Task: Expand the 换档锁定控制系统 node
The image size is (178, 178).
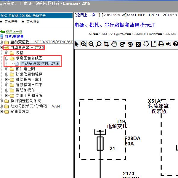Action: pos(1,101)
